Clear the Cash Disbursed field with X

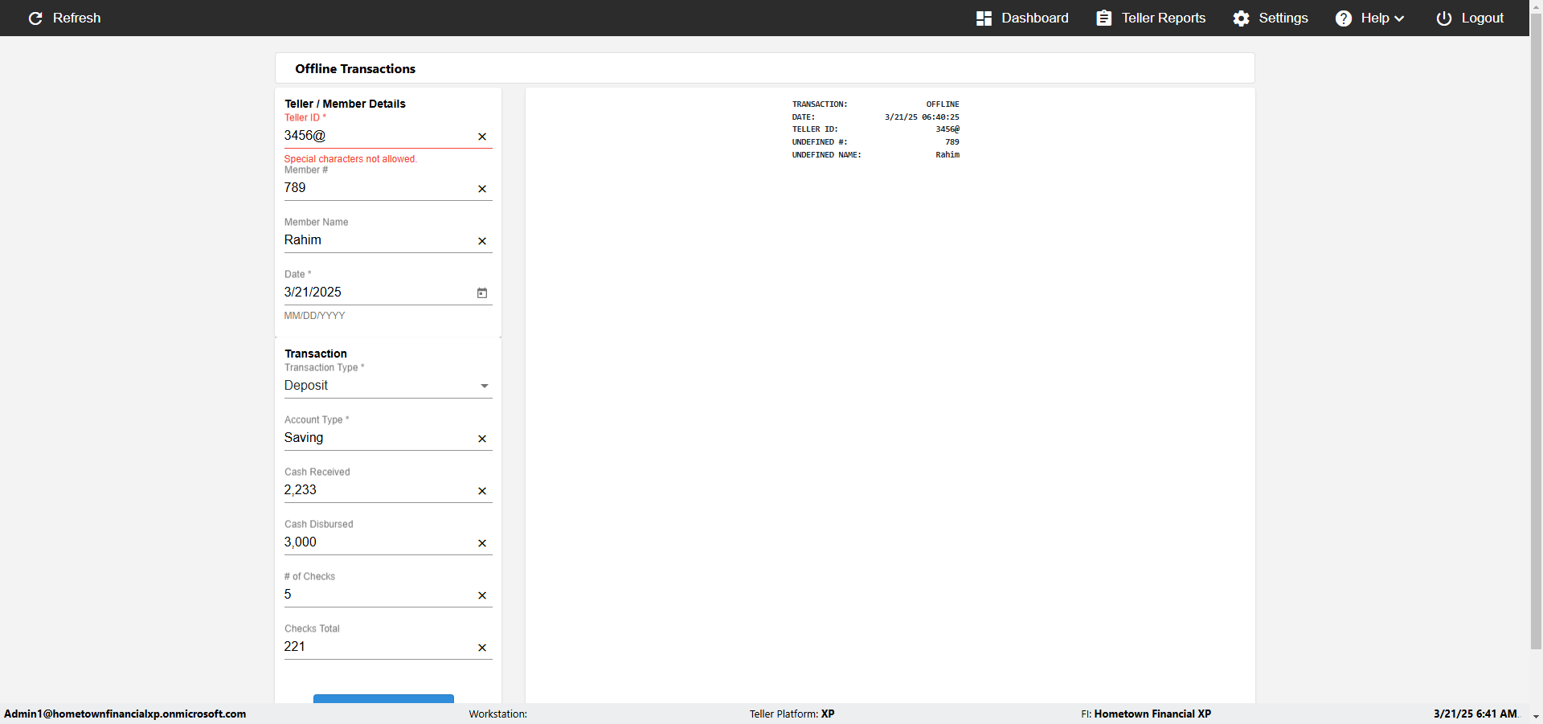[482, 543]
